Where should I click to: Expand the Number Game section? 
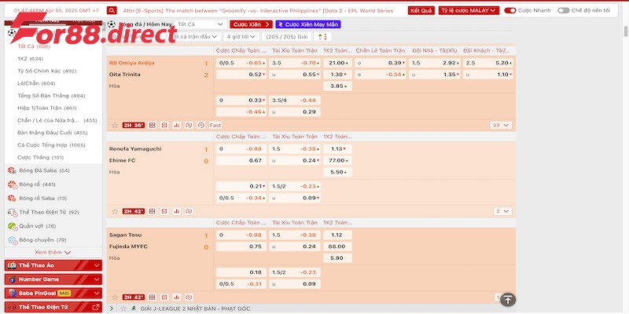tap(53, 279)
